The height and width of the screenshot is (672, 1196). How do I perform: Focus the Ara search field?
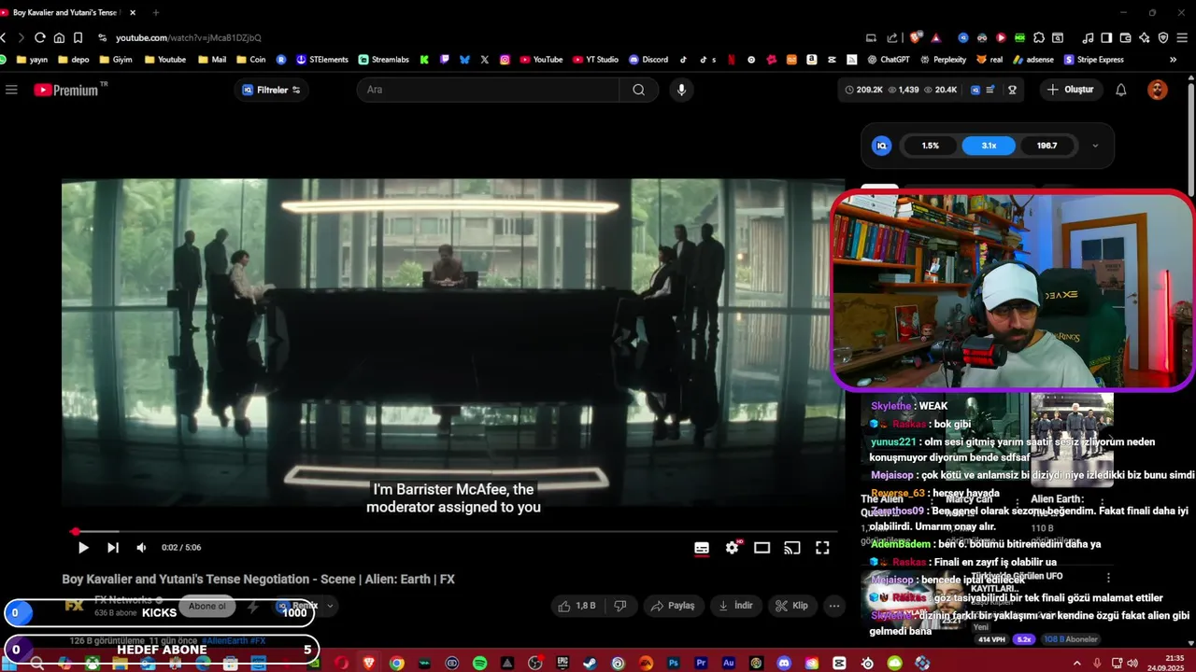click(x=489, y=90)
